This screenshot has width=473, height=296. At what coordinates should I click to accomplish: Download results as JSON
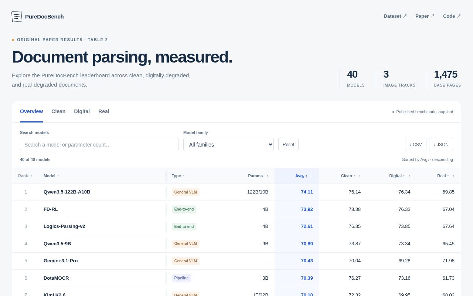coord(441,145)
